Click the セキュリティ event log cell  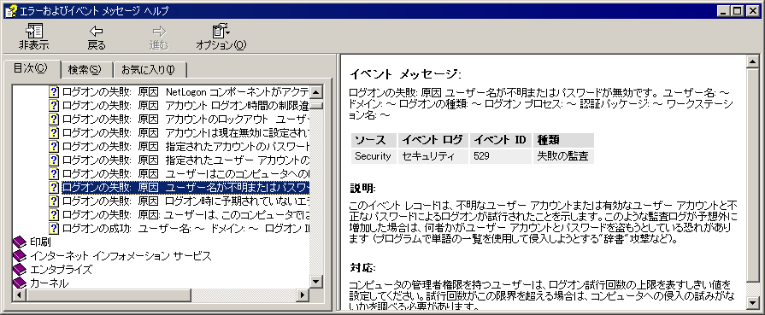coord(433,156)
